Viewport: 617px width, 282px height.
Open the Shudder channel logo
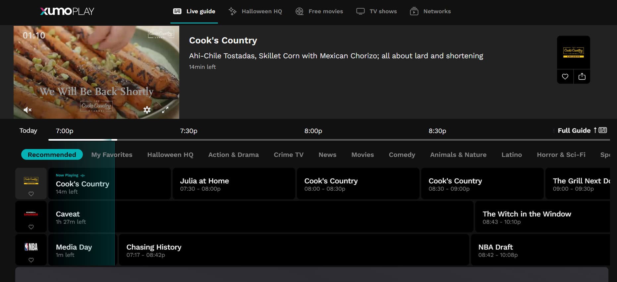[31, 214]
